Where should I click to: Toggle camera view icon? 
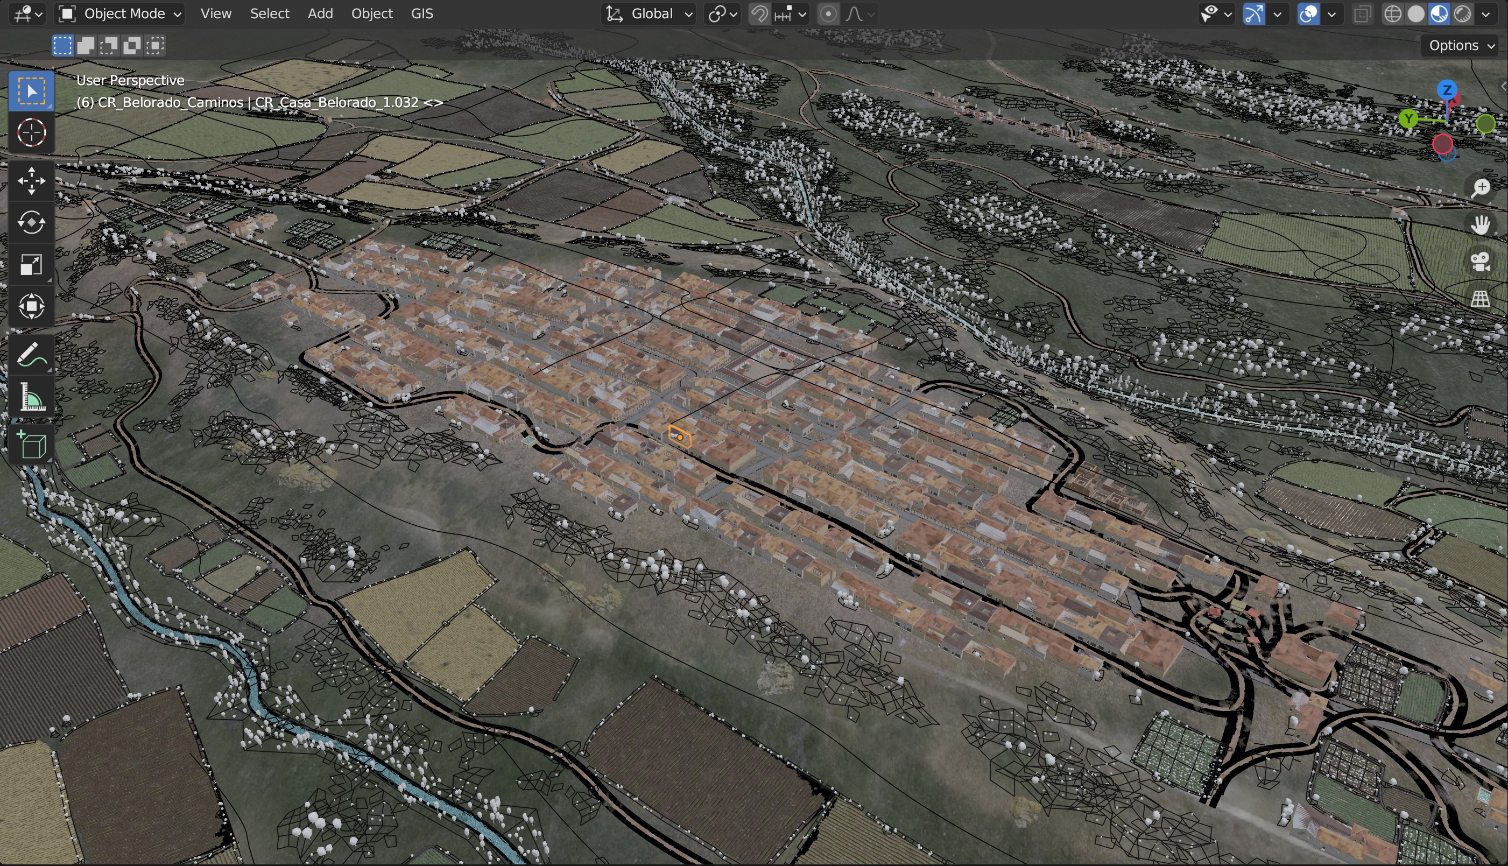tap(1480, 261)
